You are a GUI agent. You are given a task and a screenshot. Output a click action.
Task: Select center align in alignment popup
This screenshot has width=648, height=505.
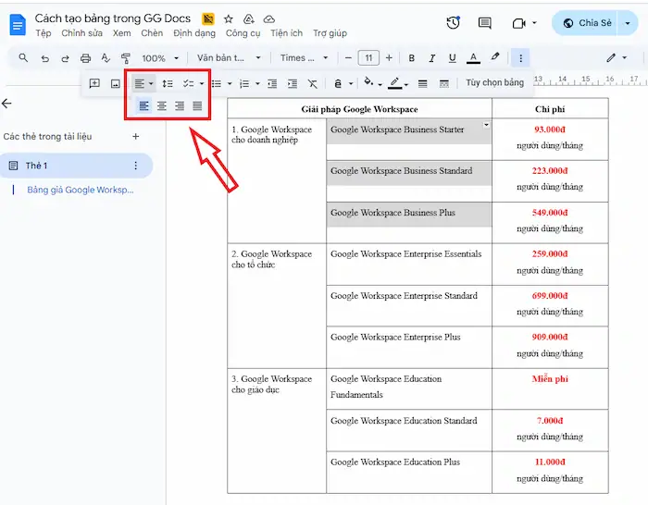point(162,106)
